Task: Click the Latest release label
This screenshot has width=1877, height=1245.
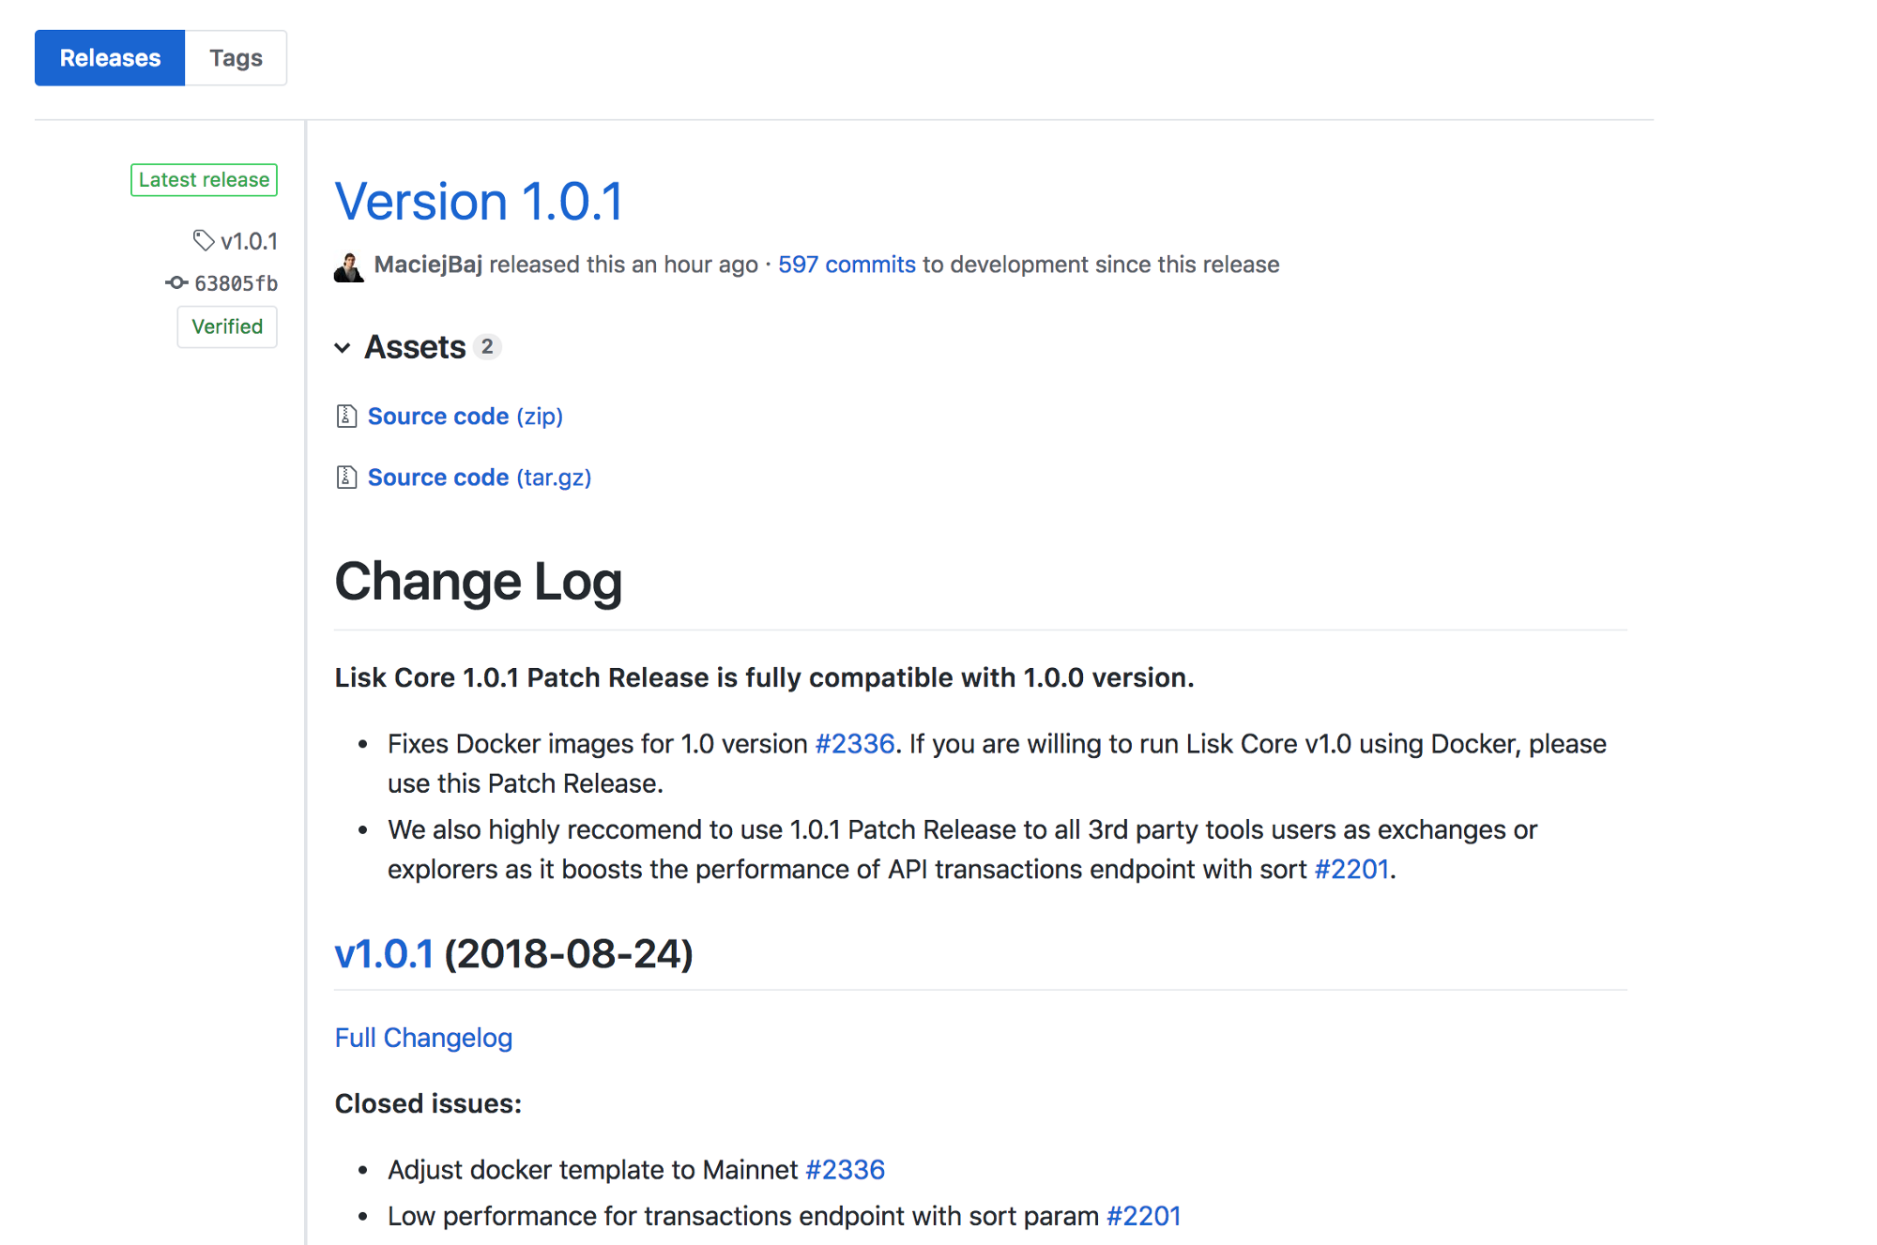Action: pyautogui.click(x=204, y=179)
